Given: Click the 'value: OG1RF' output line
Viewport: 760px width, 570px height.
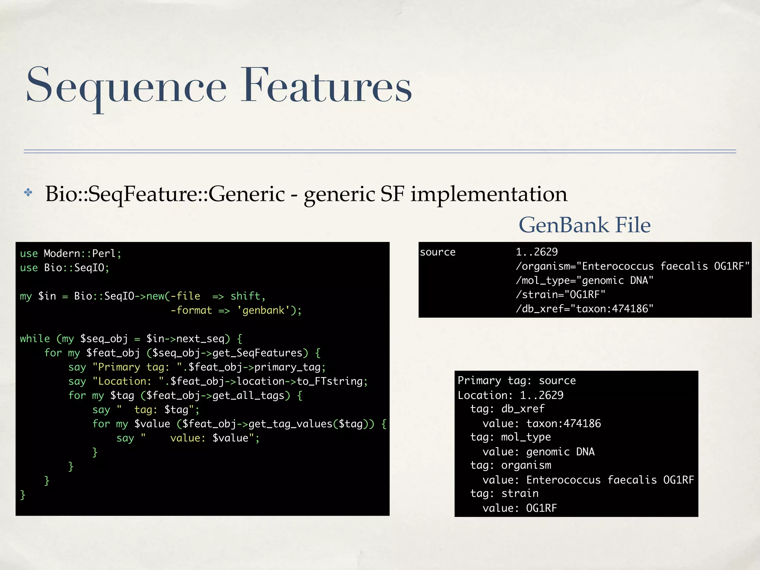Looking at the screenshot, I should (x=520, y=508).
